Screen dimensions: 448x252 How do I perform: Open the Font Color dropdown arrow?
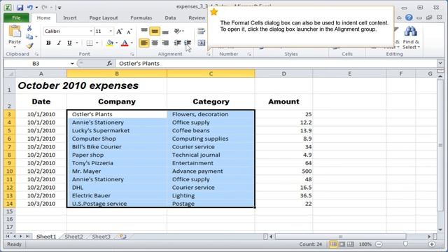pos(132,43)
